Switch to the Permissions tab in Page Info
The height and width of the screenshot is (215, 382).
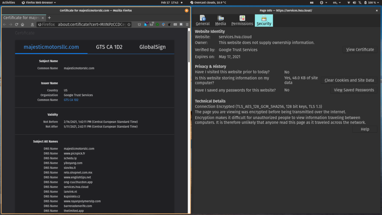pos(242,21)
